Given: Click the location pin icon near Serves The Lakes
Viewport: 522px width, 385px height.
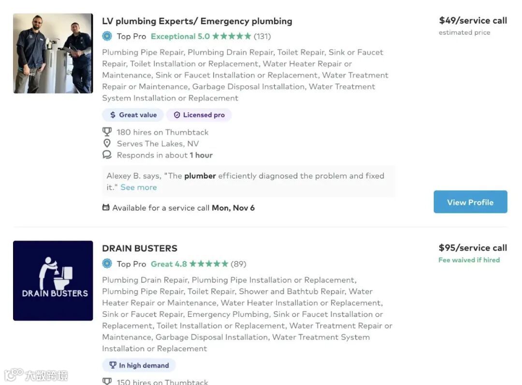Looking at the screenshot, I should (x=107, y=143).
